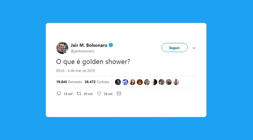This screenshot has height=140, width=253.
Task: Click the first liker avatar in the row
Action: coord(118,82)
